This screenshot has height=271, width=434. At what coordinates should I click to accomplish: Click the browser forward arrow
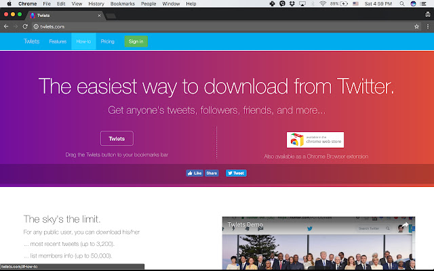click(16, 26)
